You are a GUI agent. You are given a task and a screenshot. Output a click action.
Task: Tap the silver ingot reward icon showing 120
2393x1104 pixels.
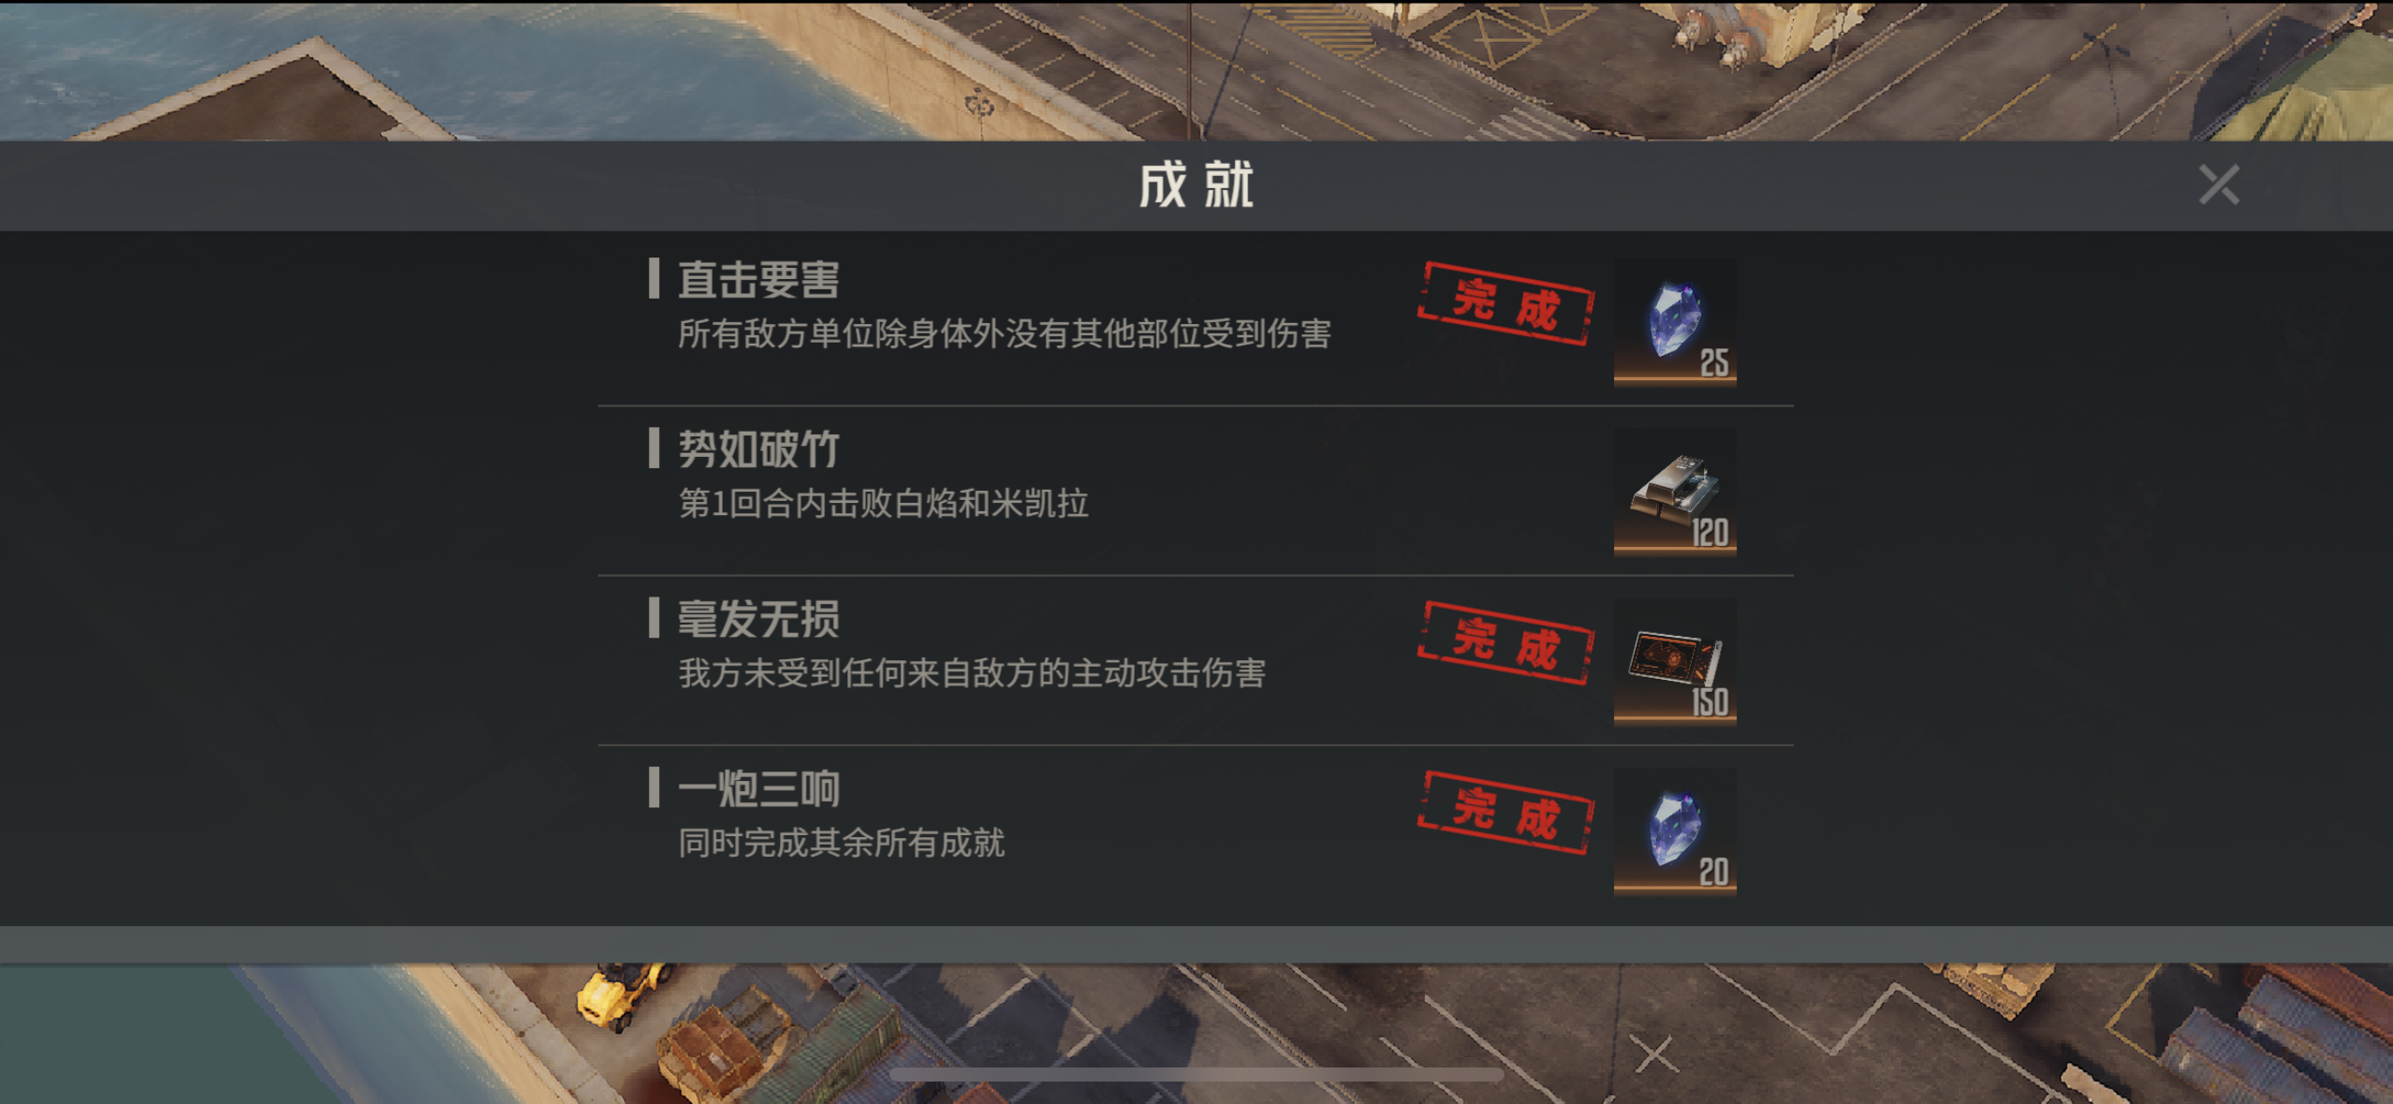click(x=1675, y=493)
